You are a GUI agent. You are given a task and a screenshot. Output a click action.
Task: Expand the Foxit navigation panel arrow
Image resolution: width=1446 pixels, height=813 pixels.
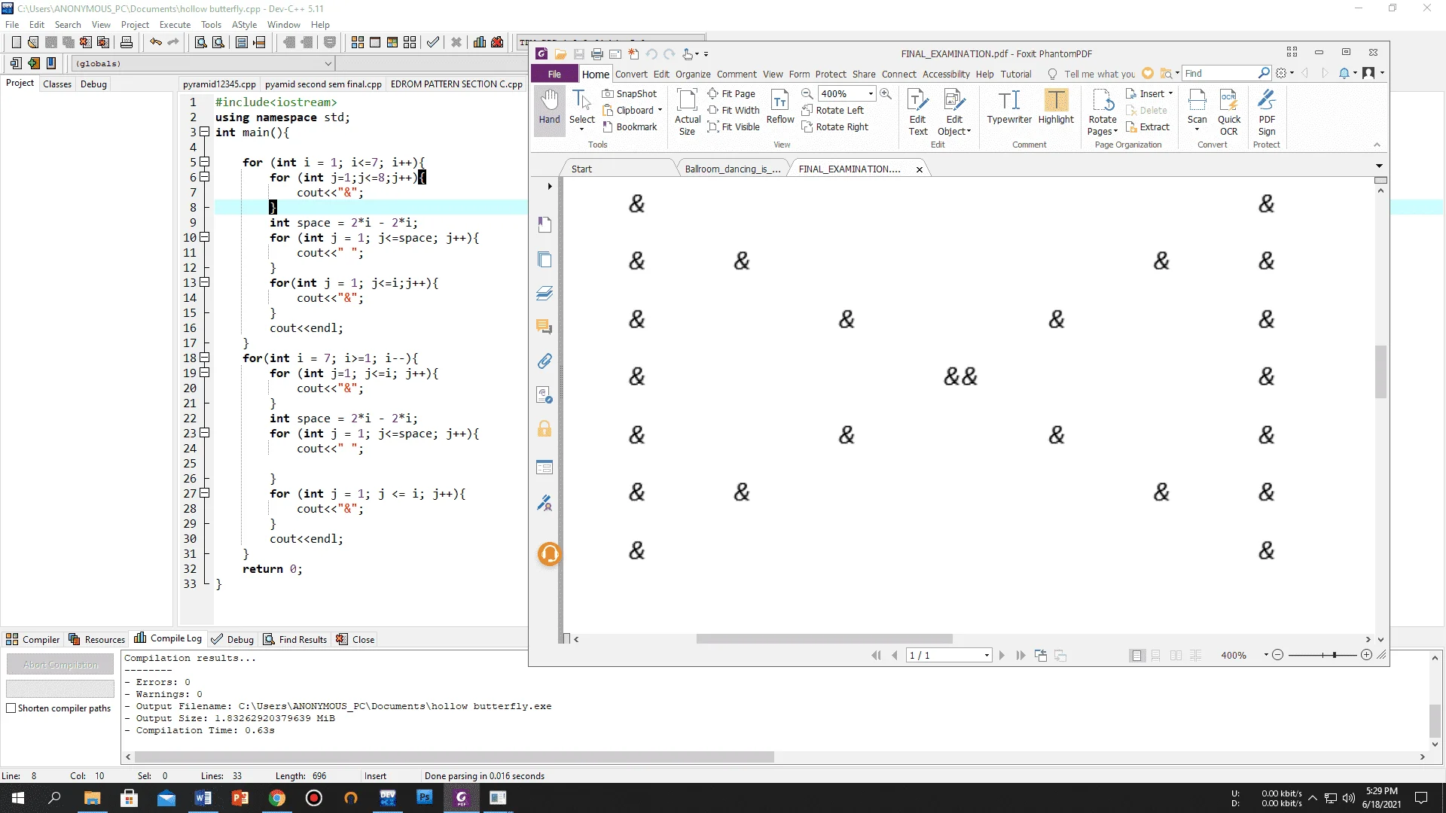coord(550,186)
